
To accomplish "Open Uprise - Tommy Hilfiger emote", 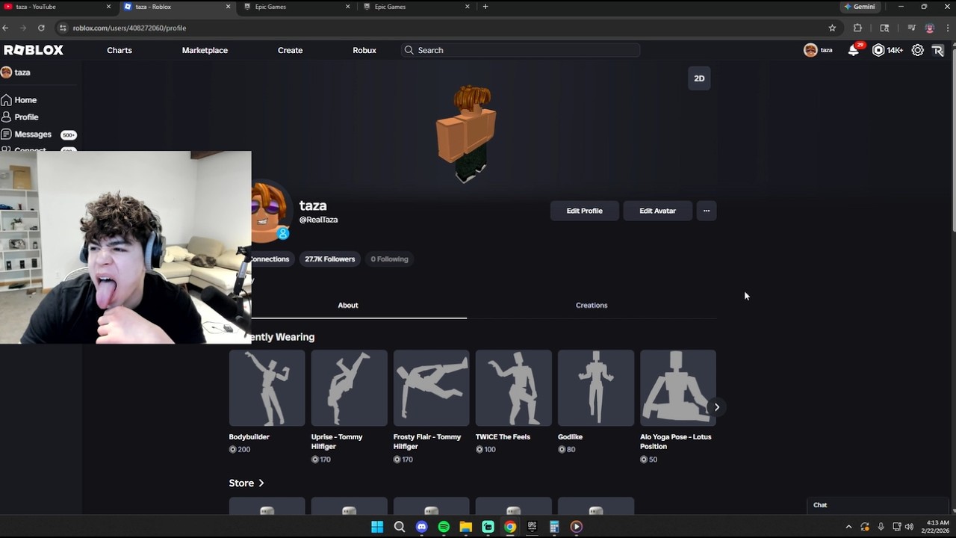I will (349, 388).
